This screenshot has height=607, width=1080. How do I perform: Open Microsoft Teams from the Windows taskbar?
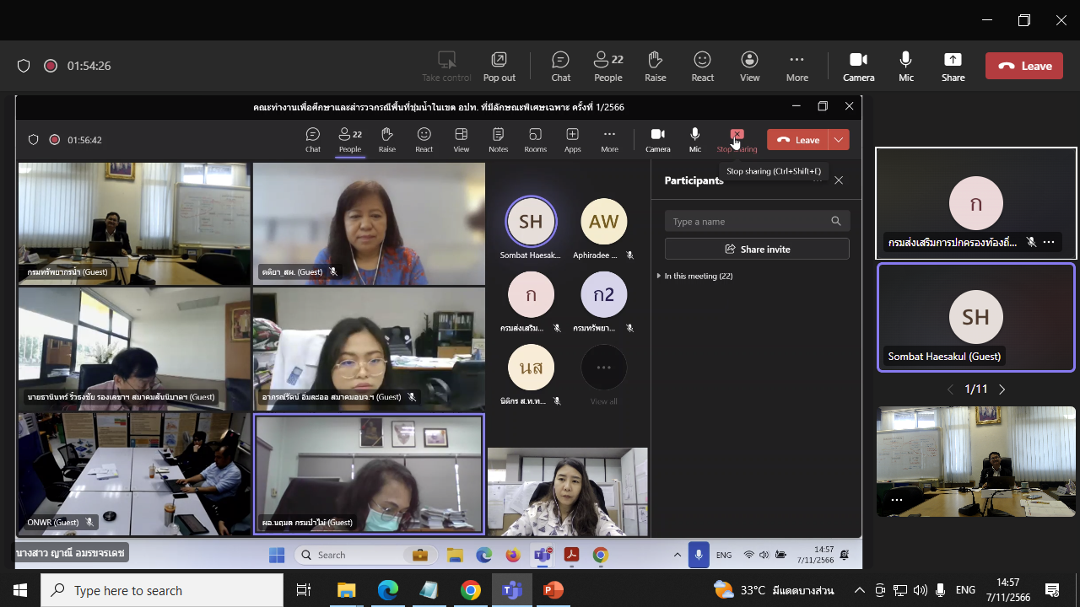512,590
